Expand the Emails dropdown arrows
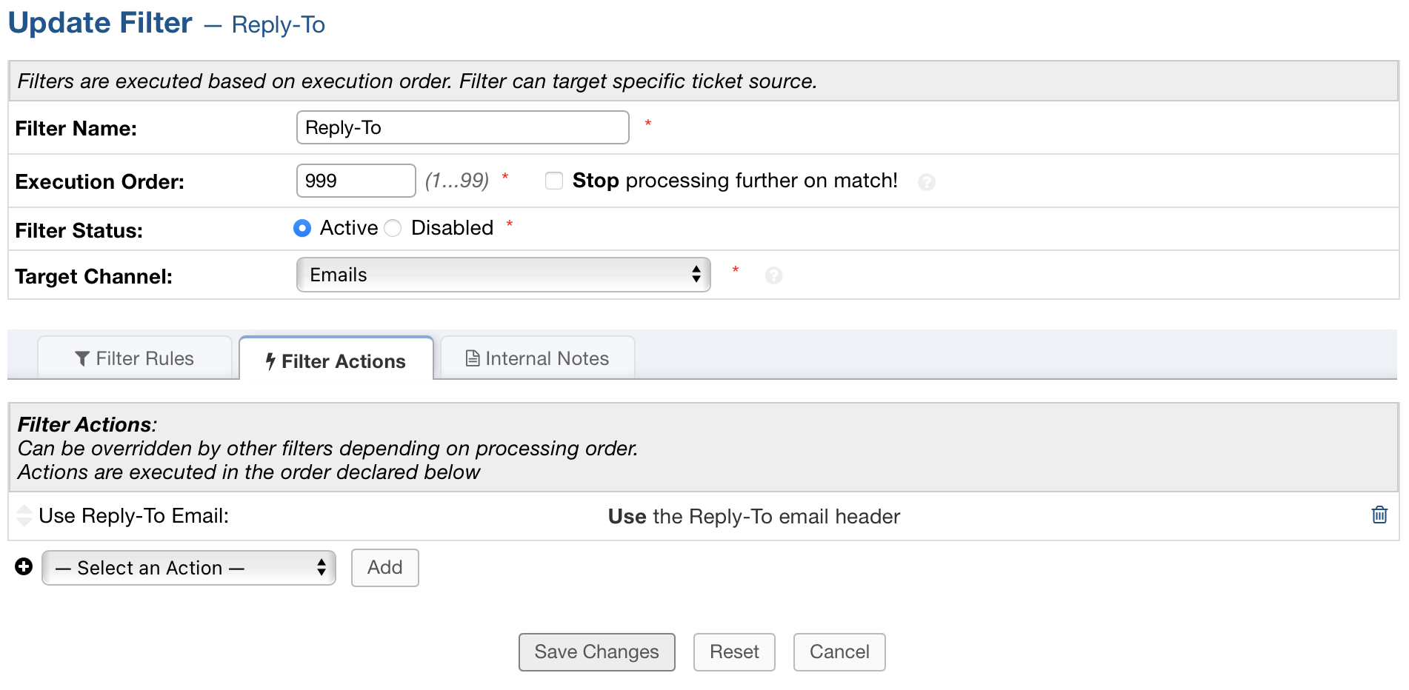 pos(695,275)
